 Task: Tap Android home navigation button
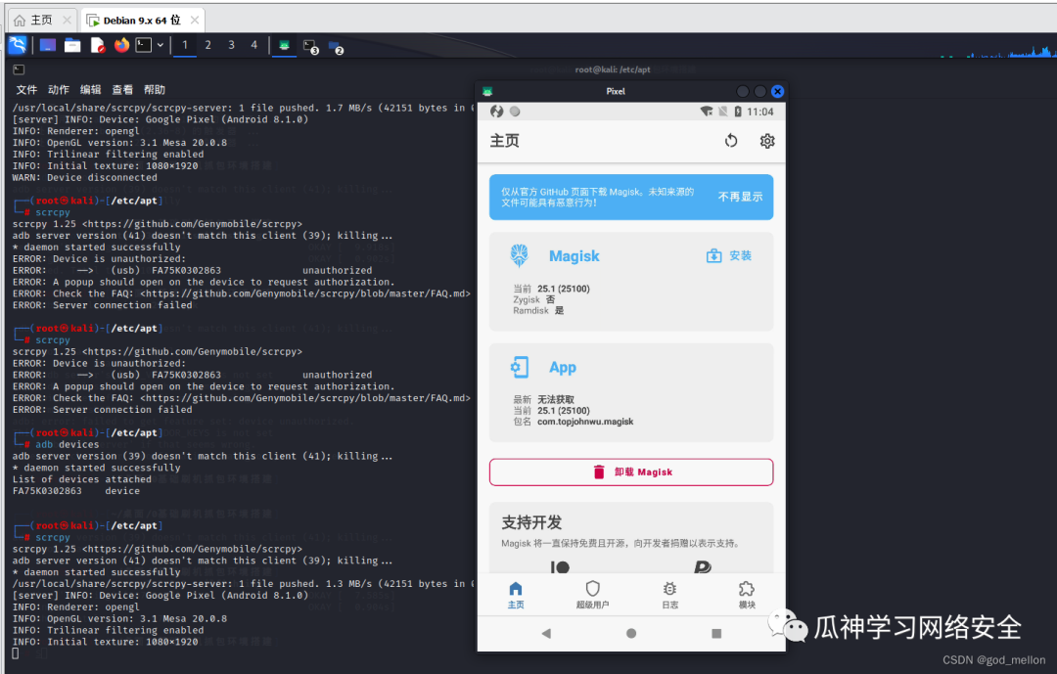[x=631, y=634]
